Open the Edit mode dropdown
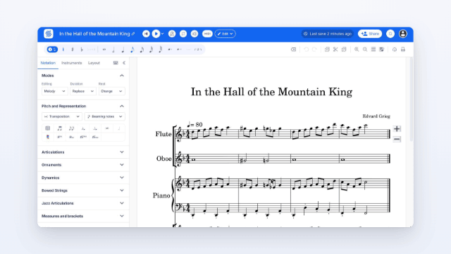 click(x=225, y=34)
